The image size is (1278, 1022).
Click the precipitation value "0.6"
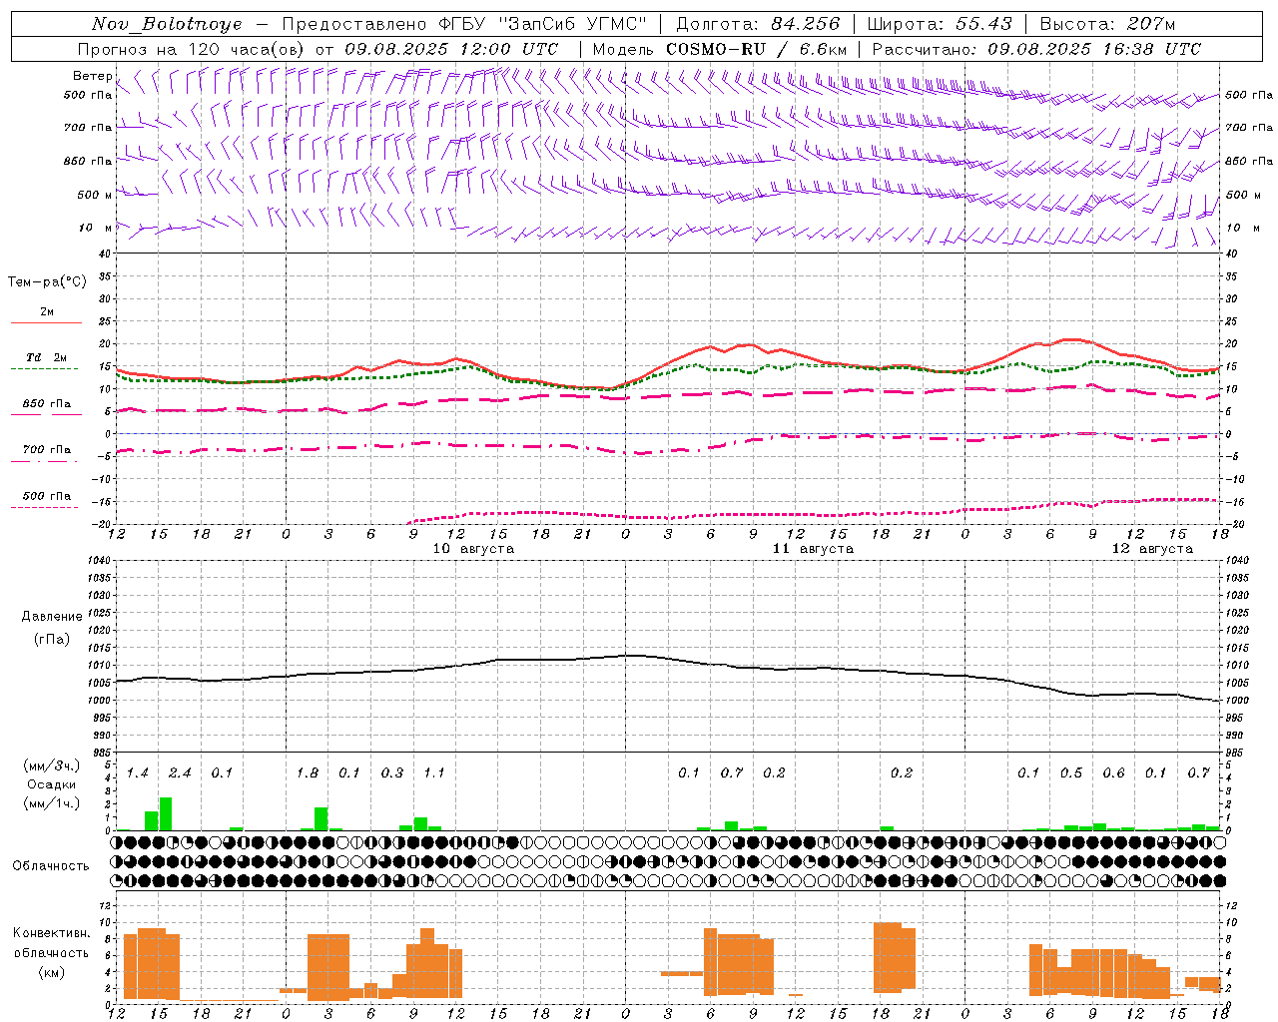(x=1113, y=773)
